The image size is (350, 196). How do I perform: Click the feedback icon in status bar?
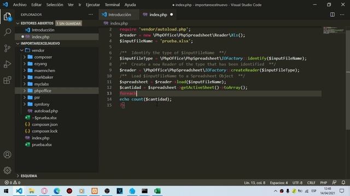(x=334, y=182)
